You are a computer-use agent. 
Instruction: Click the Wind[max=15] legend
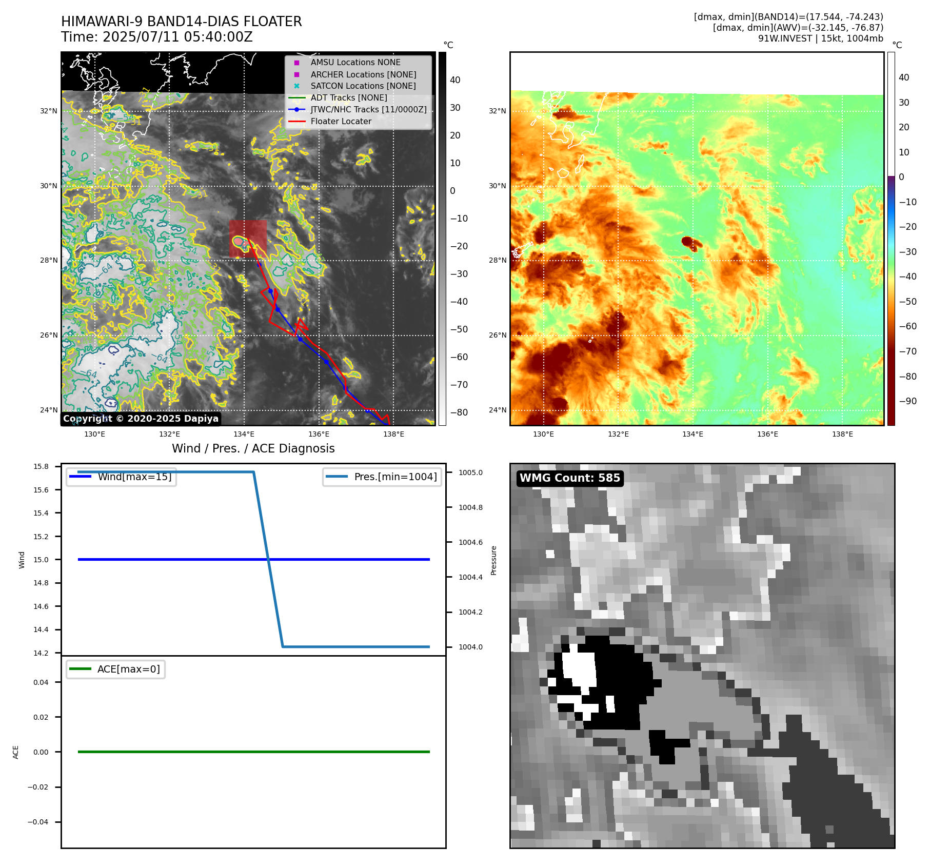tap(122, 477)
